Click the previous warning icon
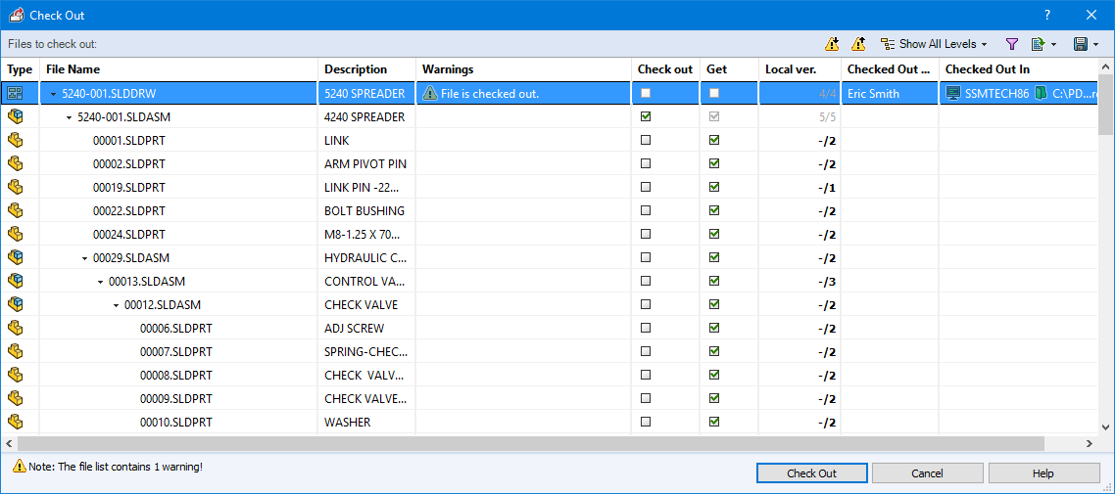Viewport: 1115px width, 494px height. click(858, 44)
